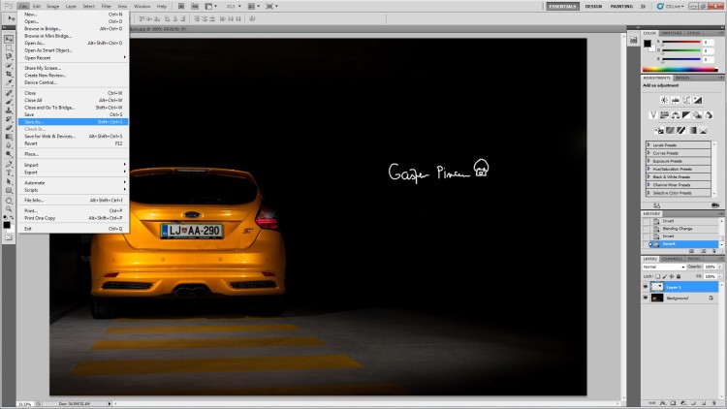Image resolution: width=727 pixels, height=409 pixels.
Task: Toggle lock all padlock icon
Action: tap(679, 276)
